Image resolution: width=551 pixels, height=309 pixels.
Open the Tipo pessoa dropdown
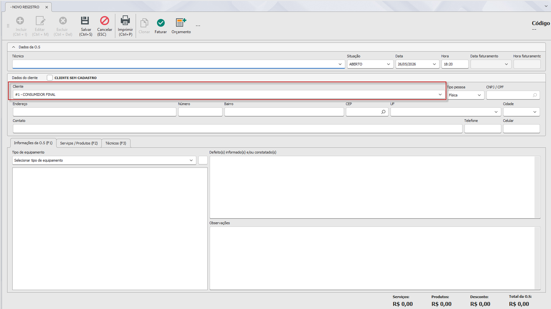tap(479, 95)
